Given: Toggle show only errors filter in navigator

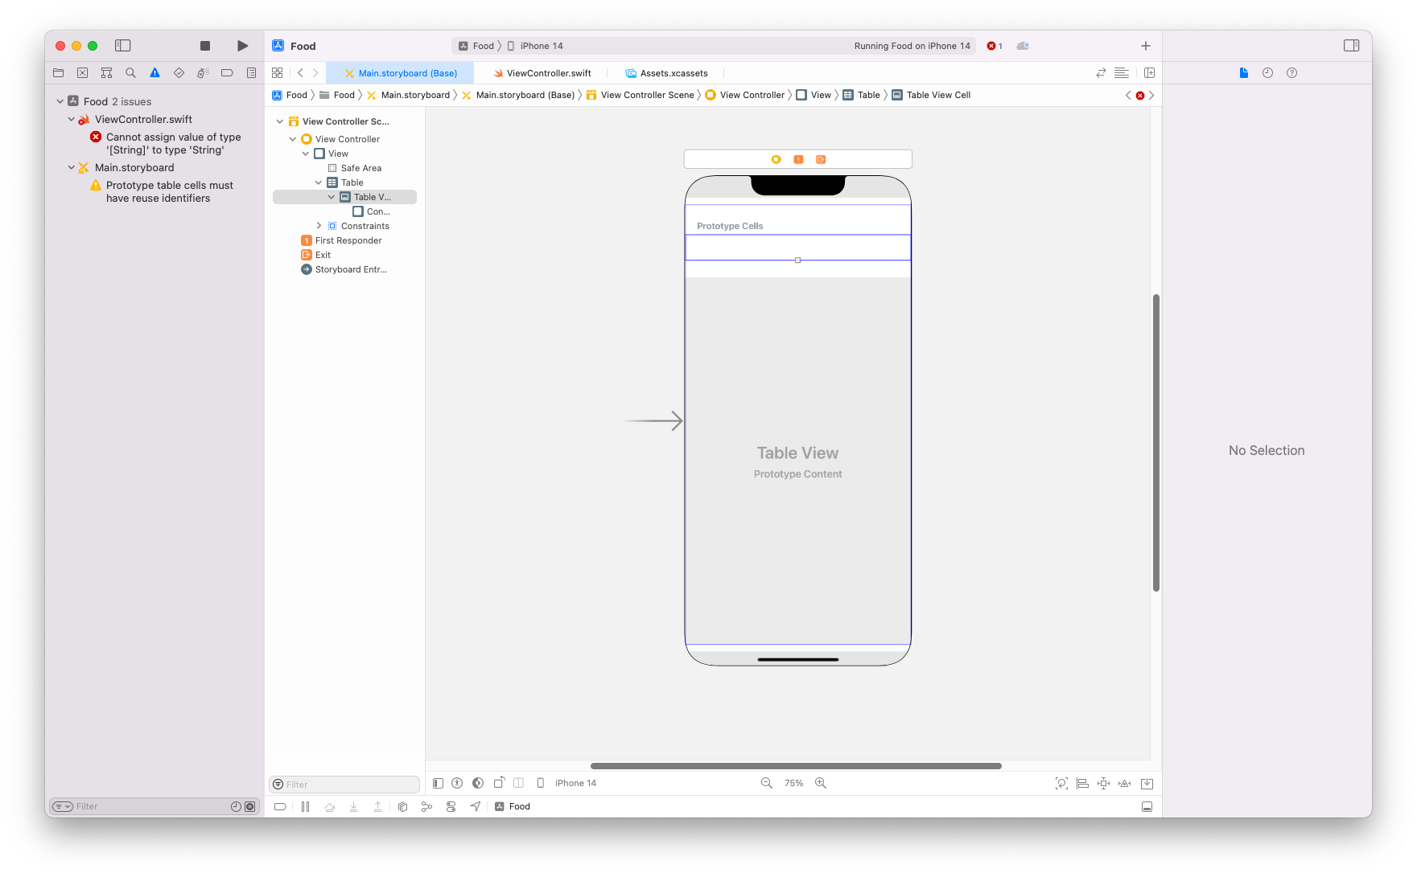Looking at the screenshot, I should point(249,806).
